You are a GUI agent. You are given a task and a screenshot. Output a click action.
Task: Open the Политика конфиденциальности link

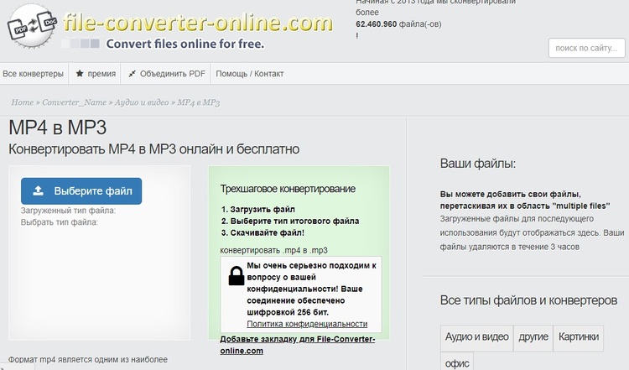pos(307,324)
